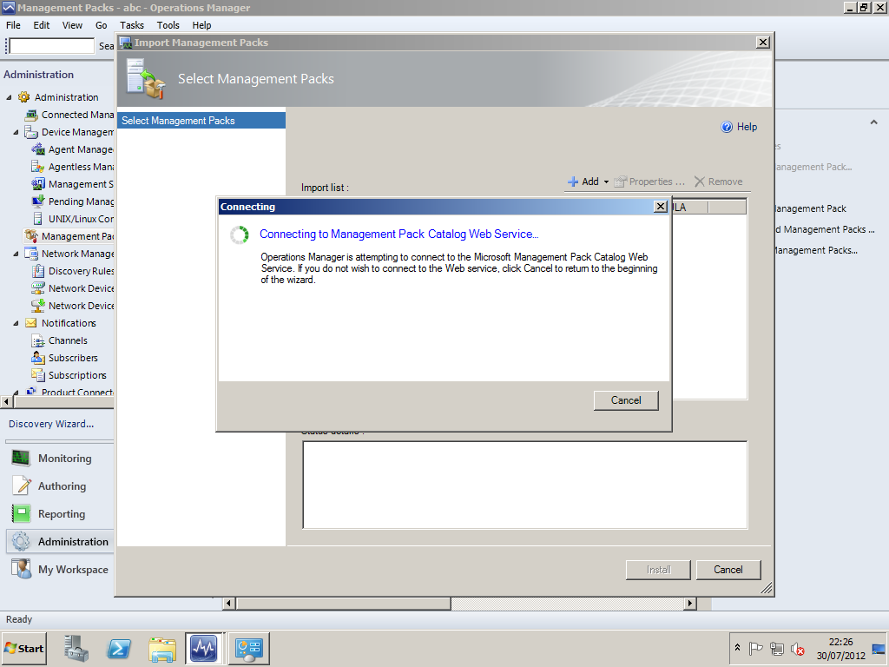Switch to the Reporting workspace
The image size is (889, 667).
pos(60,514)
